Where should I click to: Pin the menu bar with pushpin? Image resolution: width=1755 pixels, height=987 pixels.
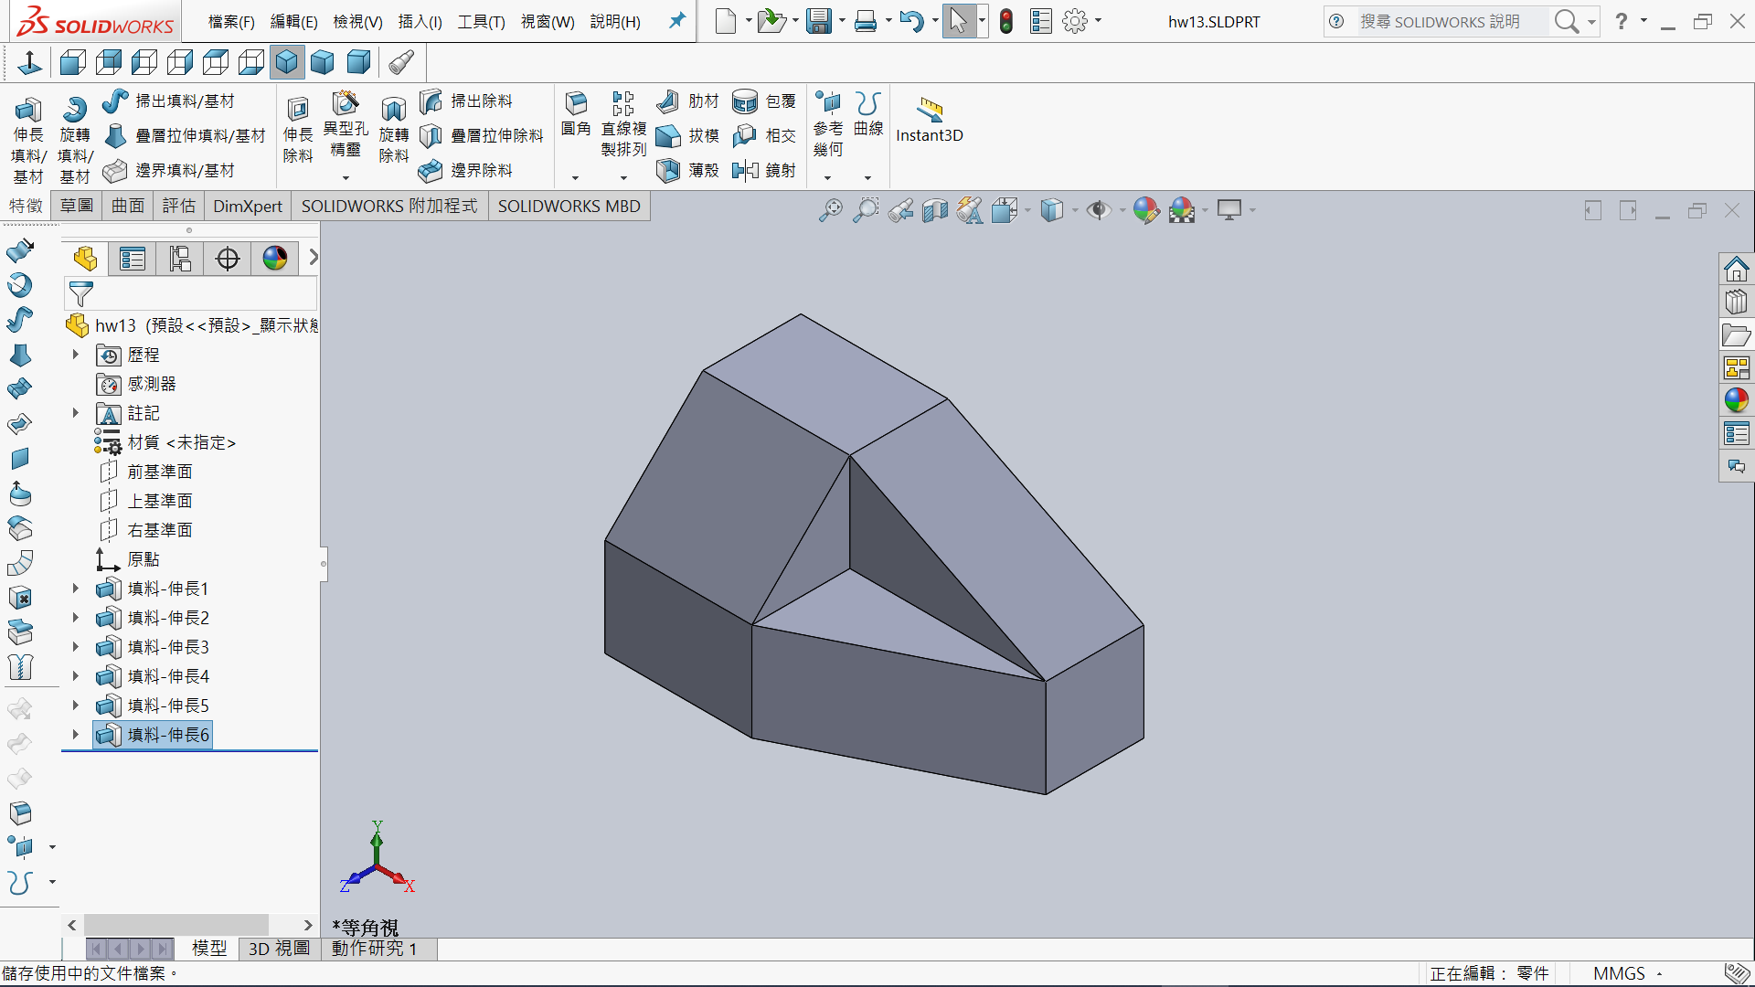click(x=677, y=20)
